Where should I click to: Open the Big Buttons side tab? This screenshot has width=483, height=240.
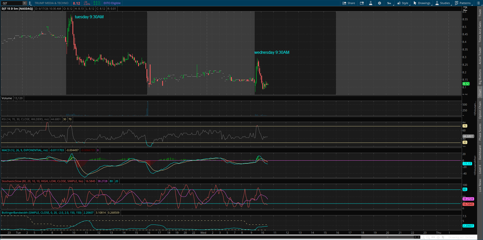coord(479,76)
